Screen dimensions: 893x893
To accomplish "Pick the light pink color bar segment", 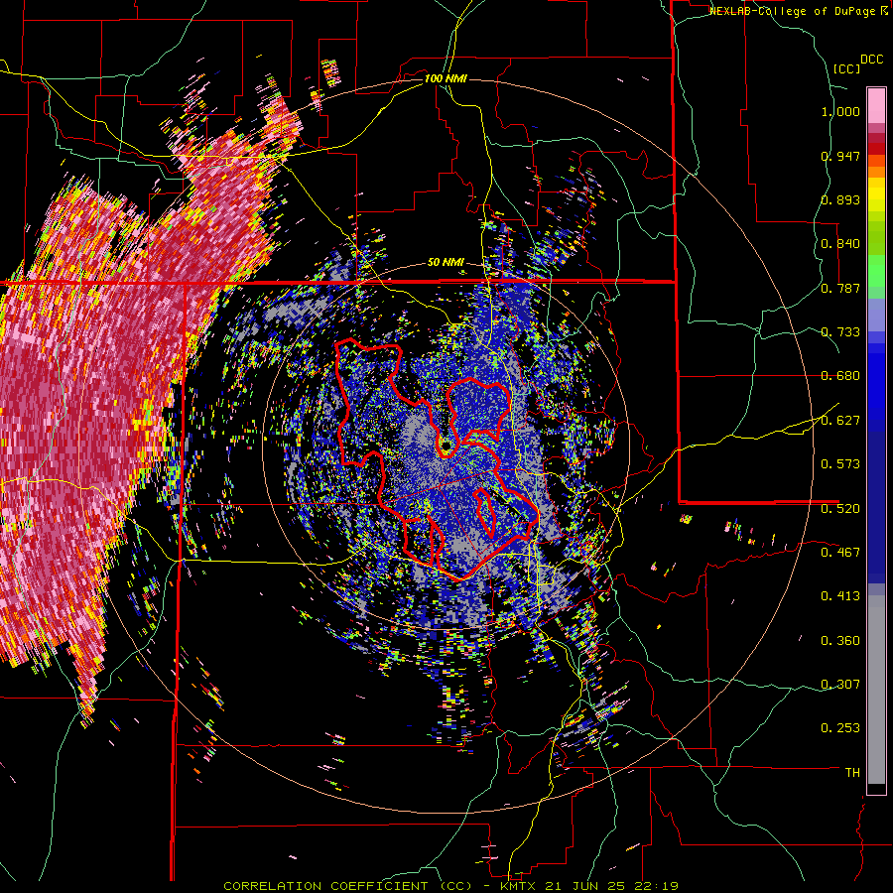I will [876, 105].
